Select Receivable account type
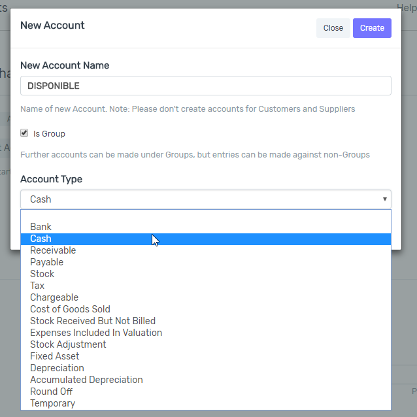Screen dimensions: 417x417 [206, 250]
